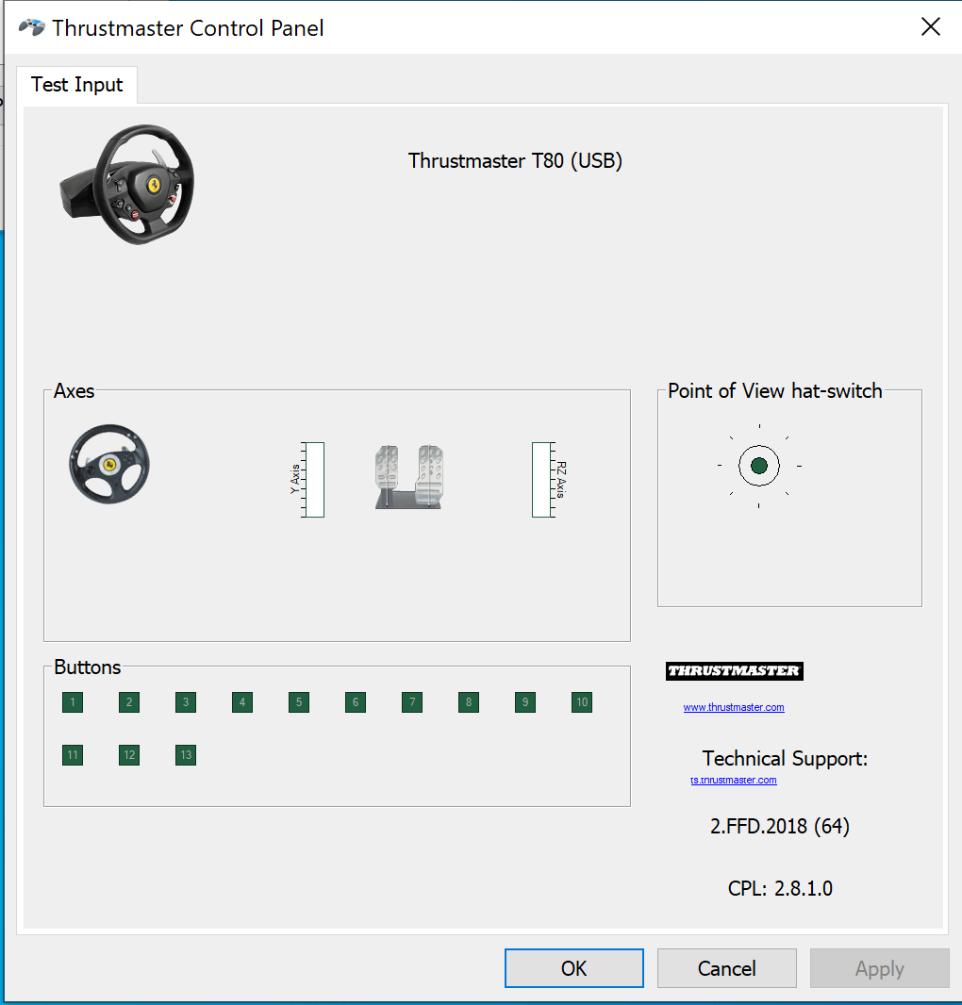The height and width of the screenshot is (1005, 962).
Task: Click the 'Point of View hat-switch' label
Action: [x=774, y=390]
